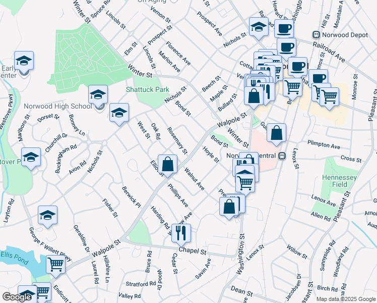Click the Norwood High School label
This screenshot has width=377, height=303.
tap(58, 106)
